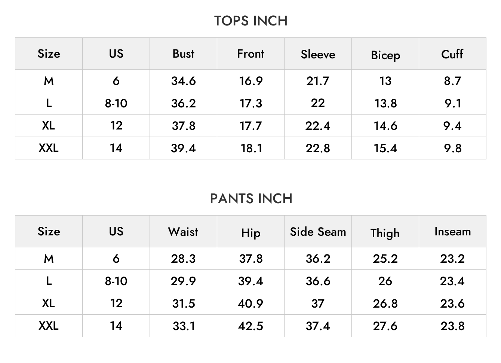Select the 34.6 bust value for size M

[183, 81]
